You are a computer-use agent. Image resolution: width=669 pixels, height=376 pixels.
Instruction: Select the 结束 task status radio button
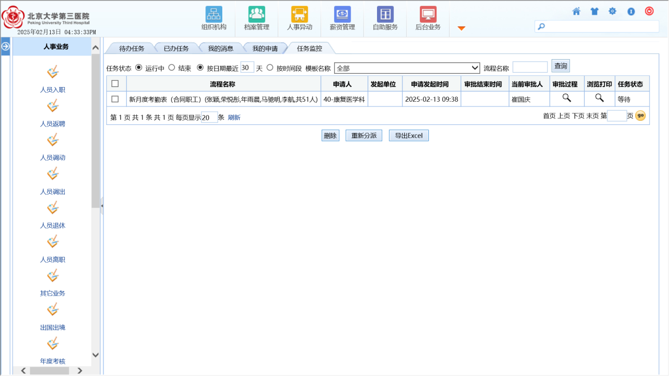pos(172,68)
